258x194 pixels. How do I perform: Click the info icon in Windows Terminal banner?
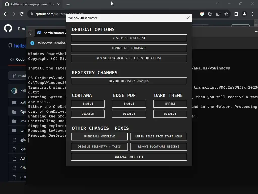33,43
